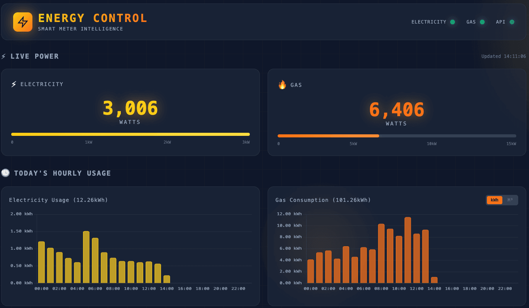Screen dimensions: 529x308
Task: Click the 05:00 electricity usage bar
Action: pyautogui.click(x=86, y=257)
